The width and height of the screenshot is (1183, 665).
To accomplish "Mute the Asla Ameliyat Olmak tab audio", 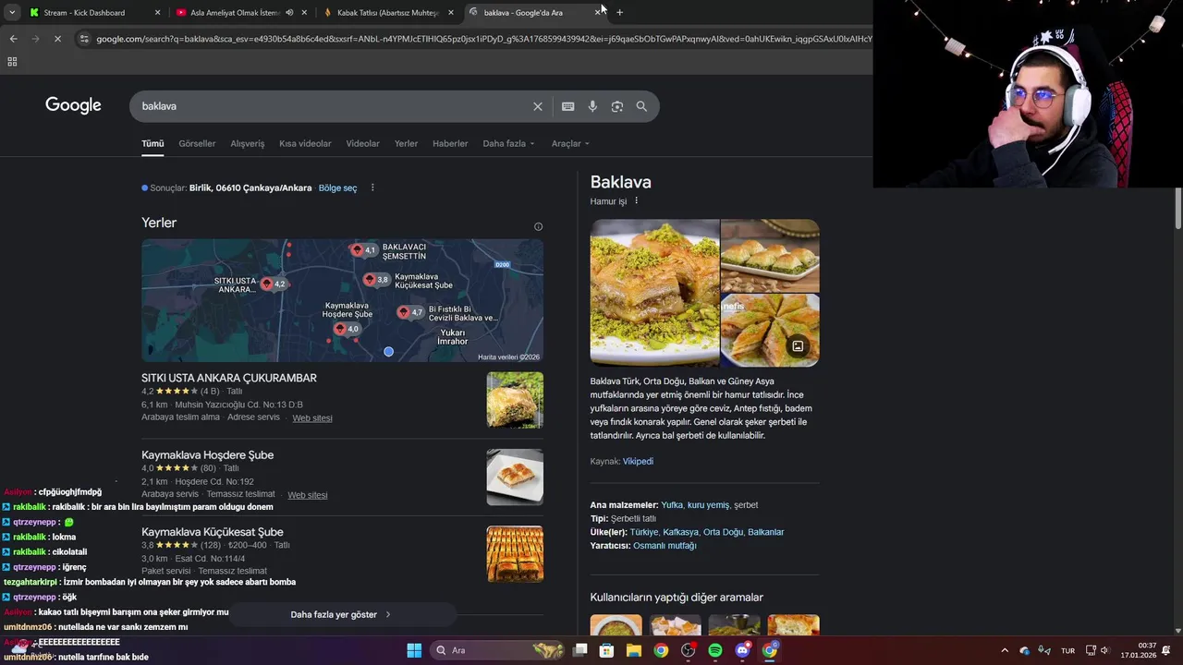I will point(289,13).
